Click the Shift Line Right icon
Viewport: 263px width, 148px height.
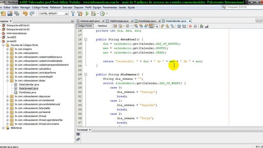tap(184, 26)
